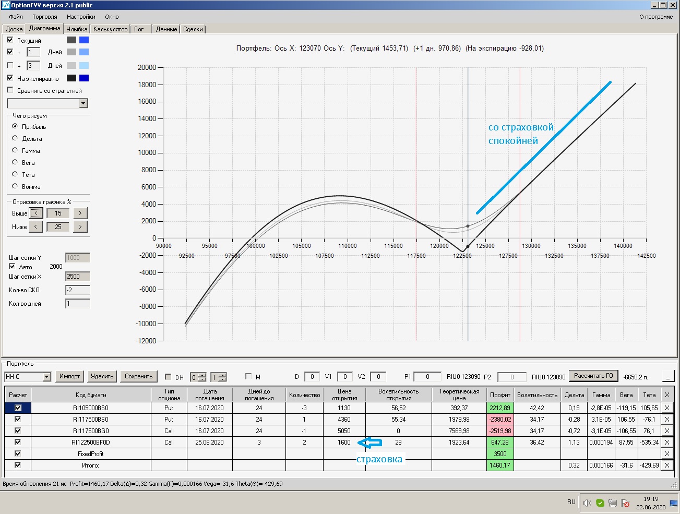
Task: Switch to the Доска tab
Action: [14, 29]
